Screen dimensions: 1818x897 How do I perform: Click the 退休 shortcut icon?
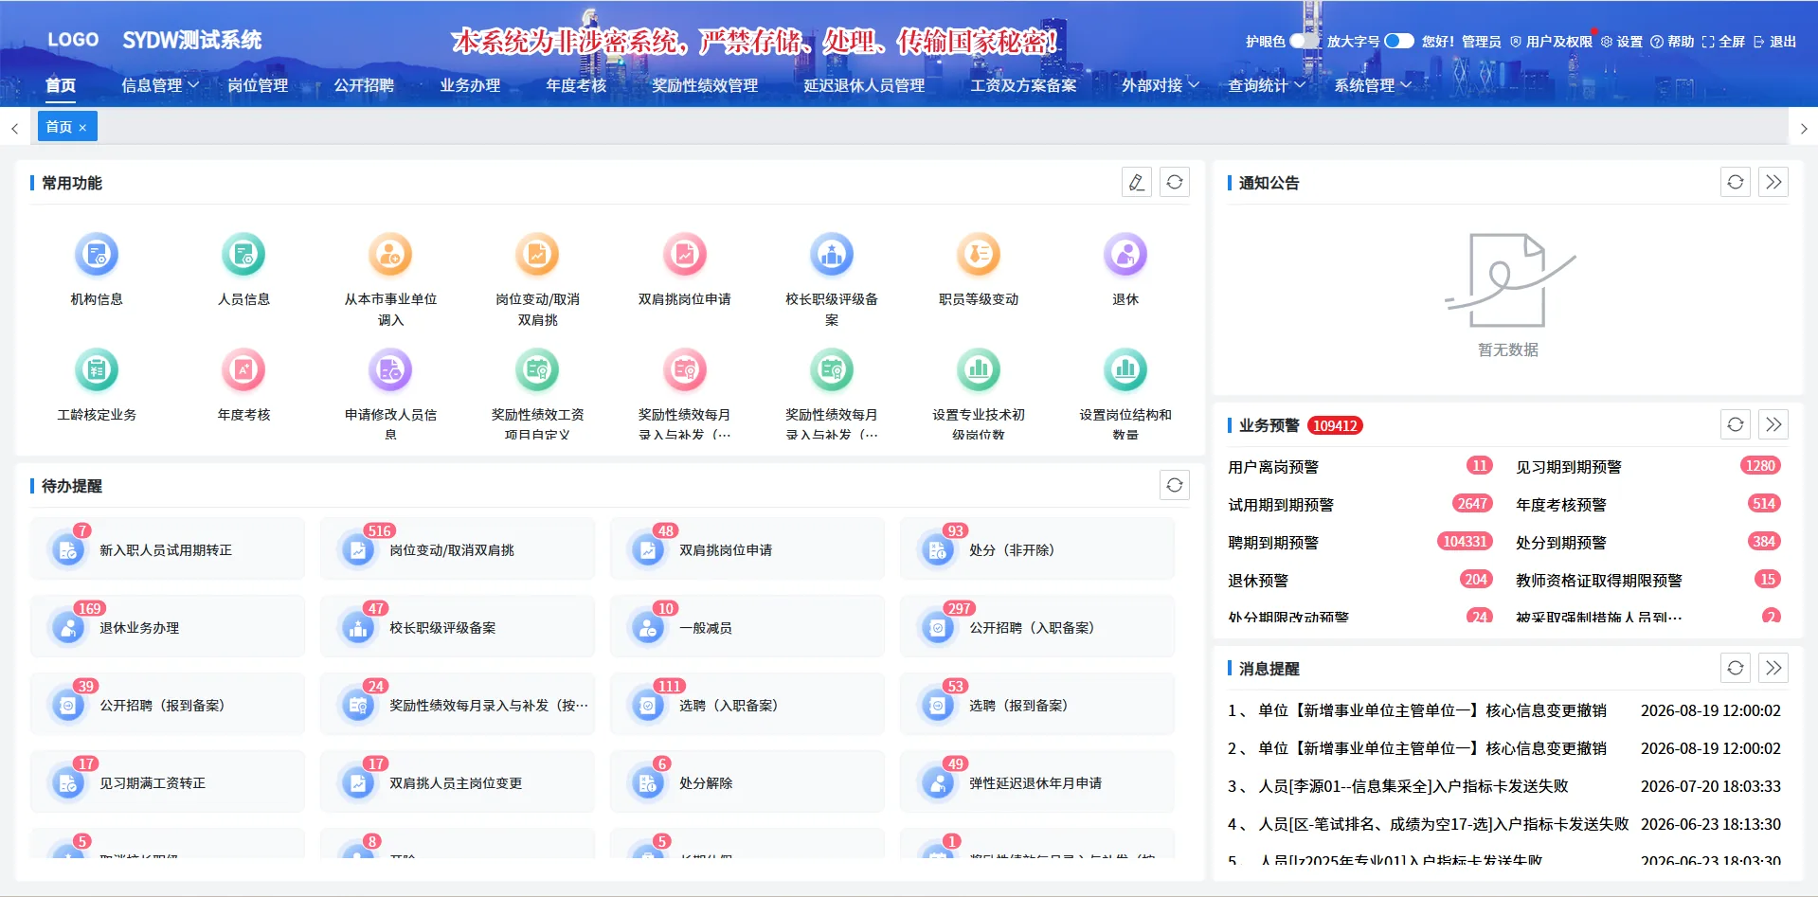pos(1125,254)
